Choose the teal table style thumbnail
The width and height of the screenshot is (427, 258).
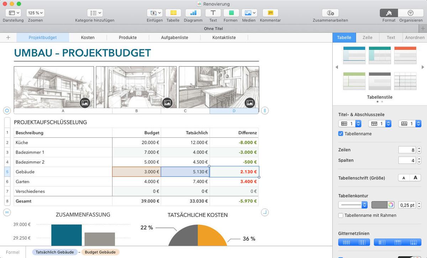pyautogui.click(x=380, y=55)
